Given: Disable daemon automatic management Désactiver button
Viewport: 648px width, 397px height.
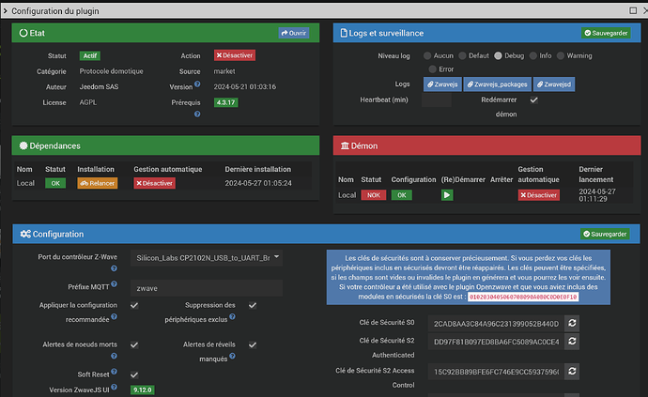Looking at the screenshot, I should coord(539,195).
